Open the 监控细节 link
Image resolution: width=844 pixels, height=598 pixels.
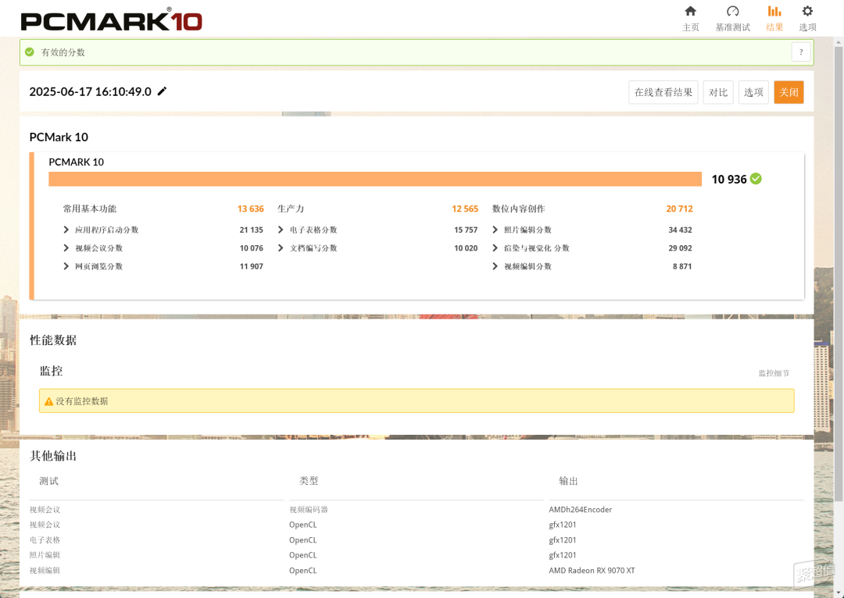tap(774, 373)
